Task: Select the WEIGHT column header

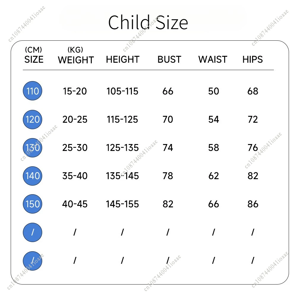Action: (x=76, y=60)
